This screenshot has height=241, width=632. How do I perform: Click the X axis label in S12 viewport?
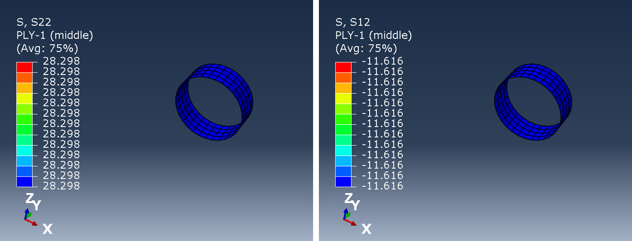tap(366, 229)
